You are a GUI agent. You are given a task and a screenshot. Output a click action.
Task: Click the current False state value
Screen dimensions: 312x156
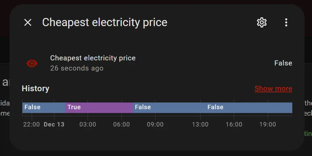(283, 63)
